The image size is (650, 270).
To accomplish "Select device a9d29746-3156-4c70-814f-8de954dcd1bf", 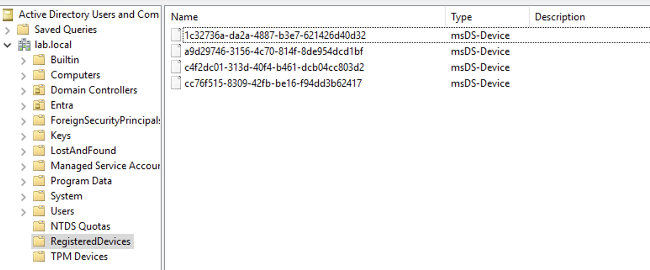I will 274,51.
